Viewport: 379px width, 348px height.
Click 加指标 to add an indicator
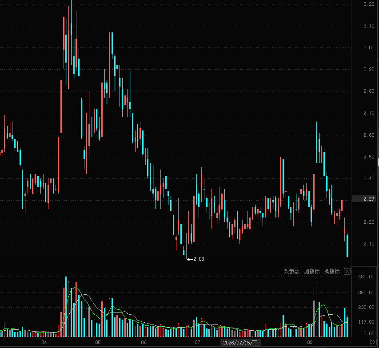click(311, 272)
